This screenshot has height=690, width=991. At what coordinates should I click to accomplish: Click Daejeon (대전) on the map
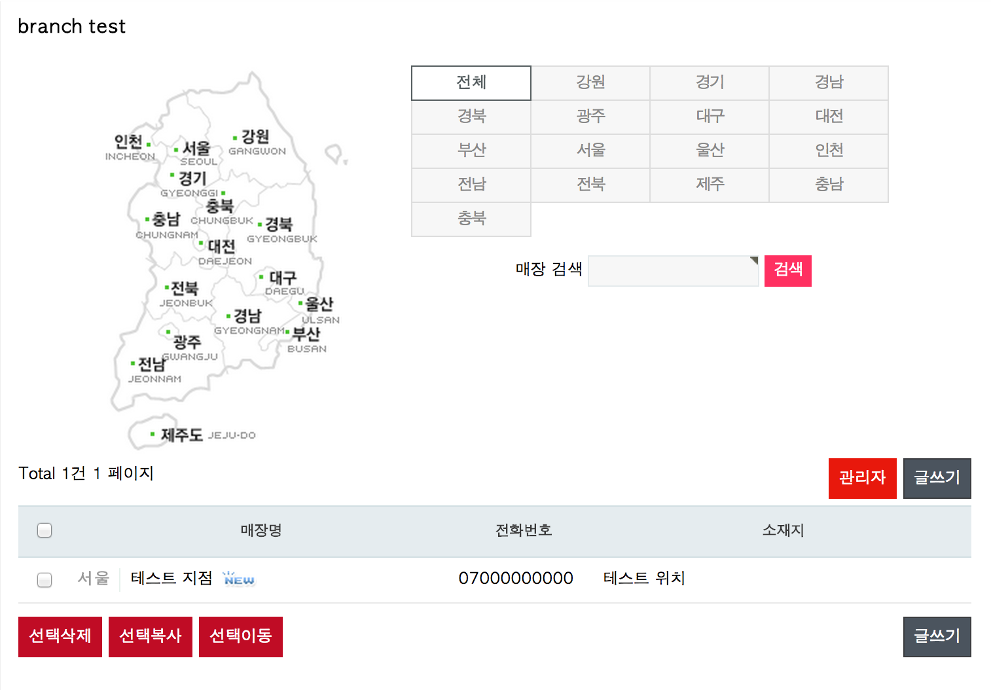[221, 247]
